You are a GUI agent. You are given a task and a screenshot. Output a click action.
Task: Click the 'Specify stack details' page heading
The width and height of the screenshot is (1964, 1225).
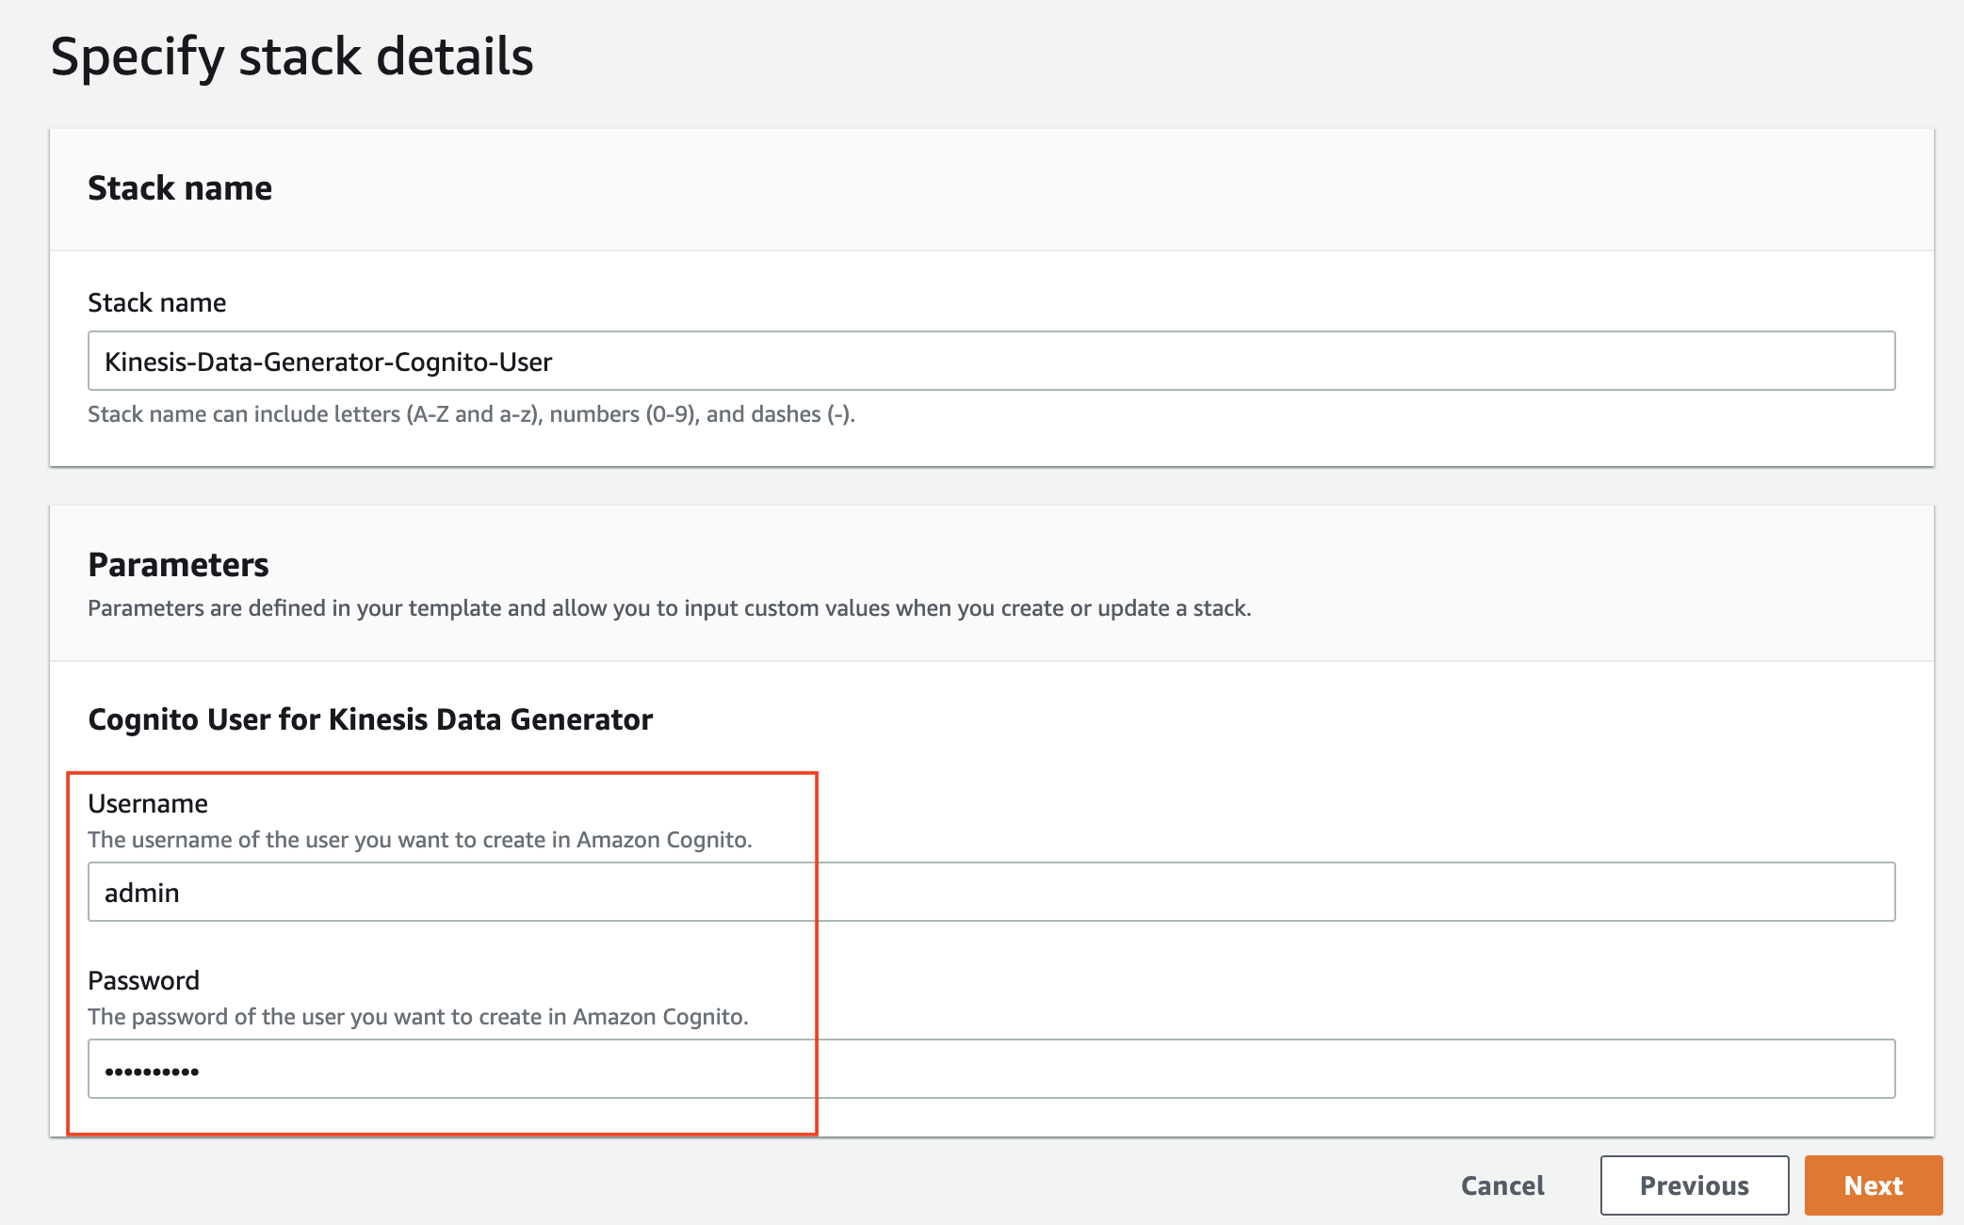pyautogui.click(x=292, y=56)
